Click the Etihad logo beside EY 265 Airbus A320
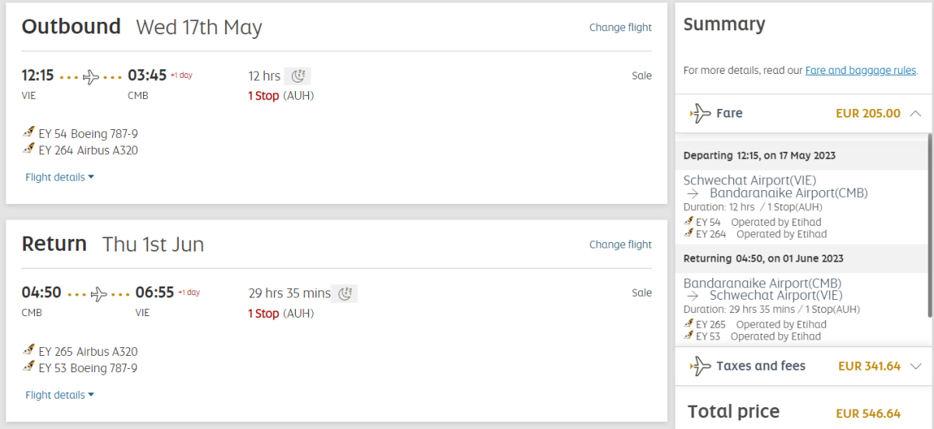Screen dimensions: 934x429 click(29, 351)
